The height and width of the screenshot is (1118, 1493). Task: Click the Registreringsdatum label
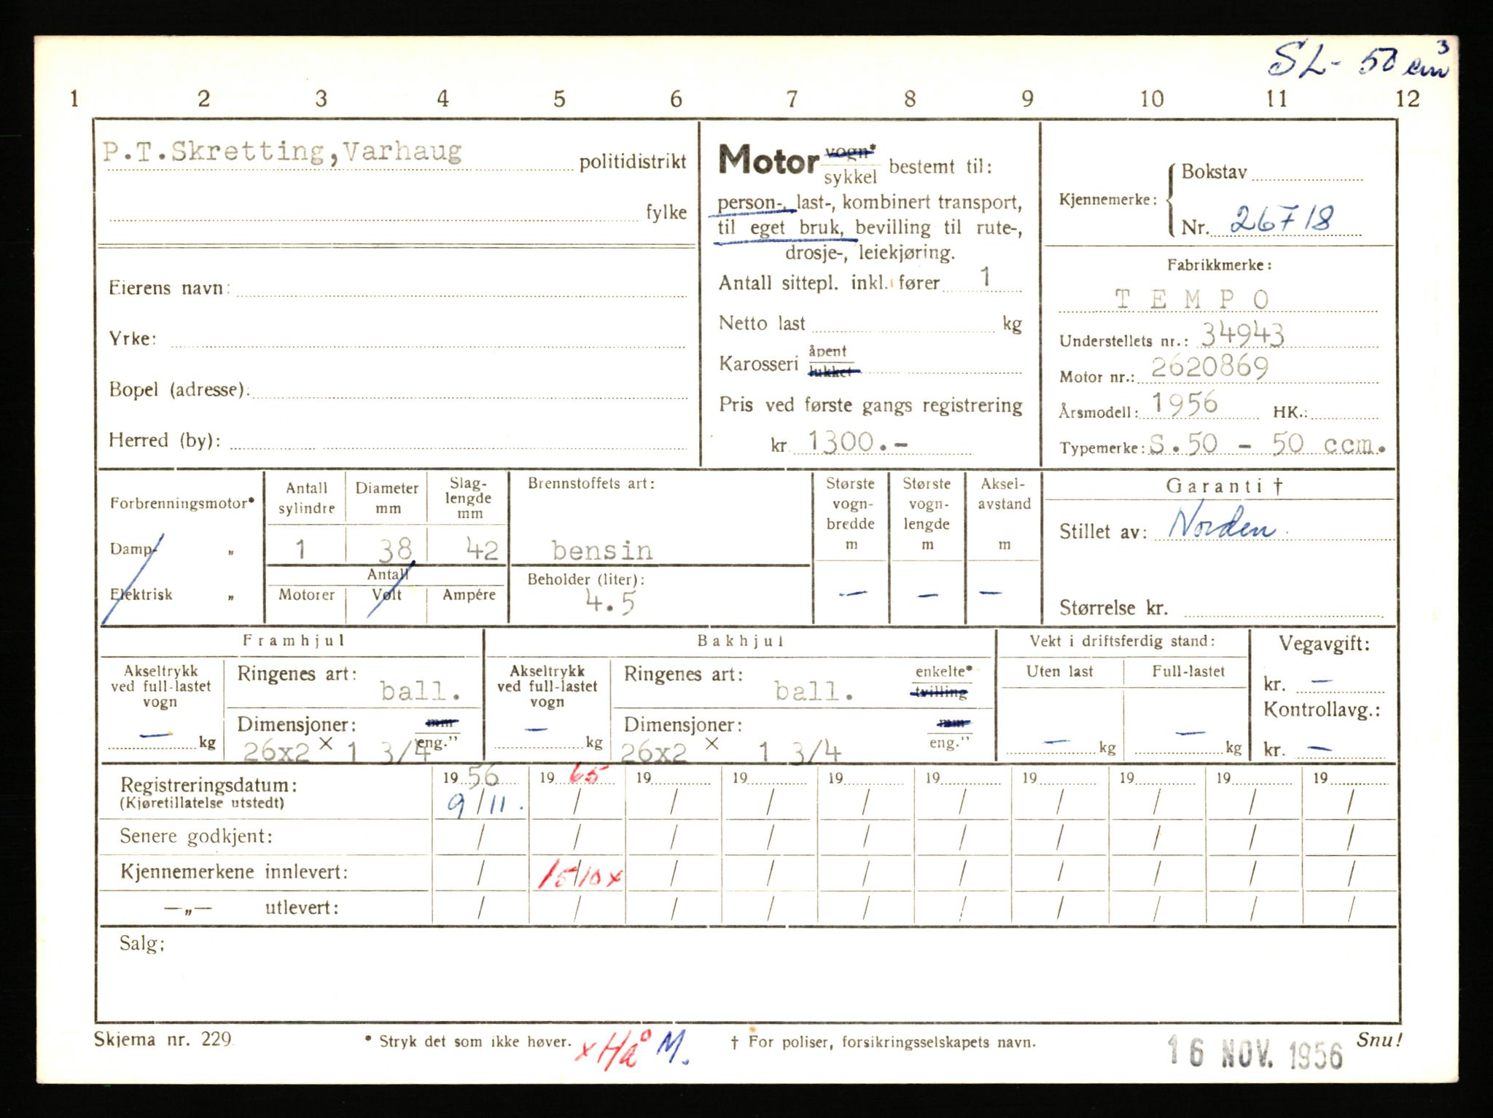(x=208, y=785)
